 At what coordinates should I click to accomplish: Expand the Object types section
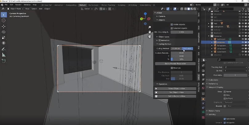[164, 37]
